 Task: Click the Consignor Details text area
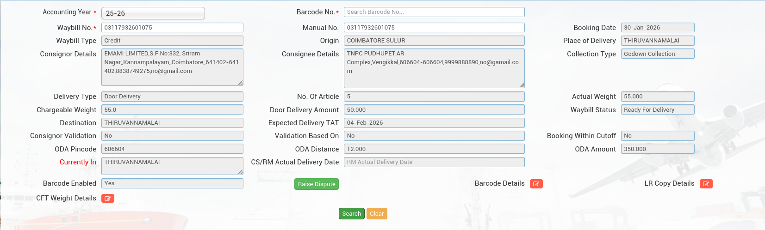[172, 67]
